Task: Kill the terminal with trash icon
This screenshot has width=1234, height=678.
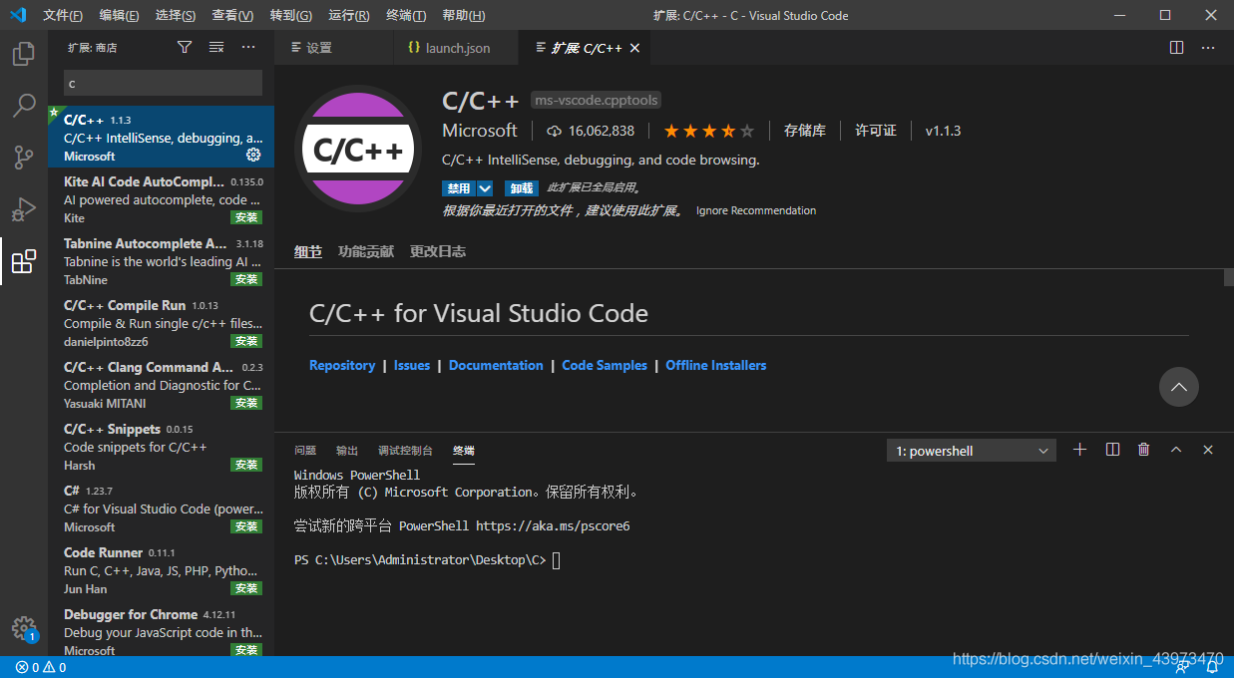Action: point(1144,450)
